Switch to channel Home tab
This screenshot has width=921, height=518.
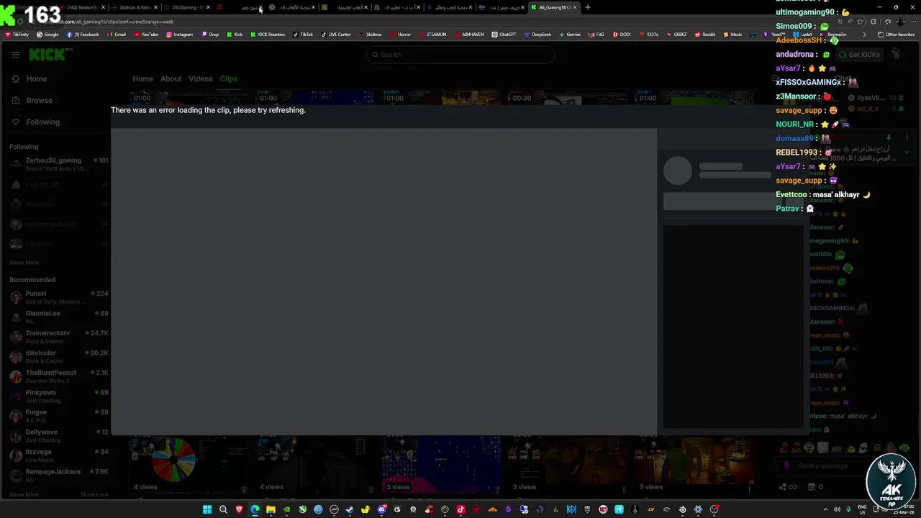coord(142,79)
